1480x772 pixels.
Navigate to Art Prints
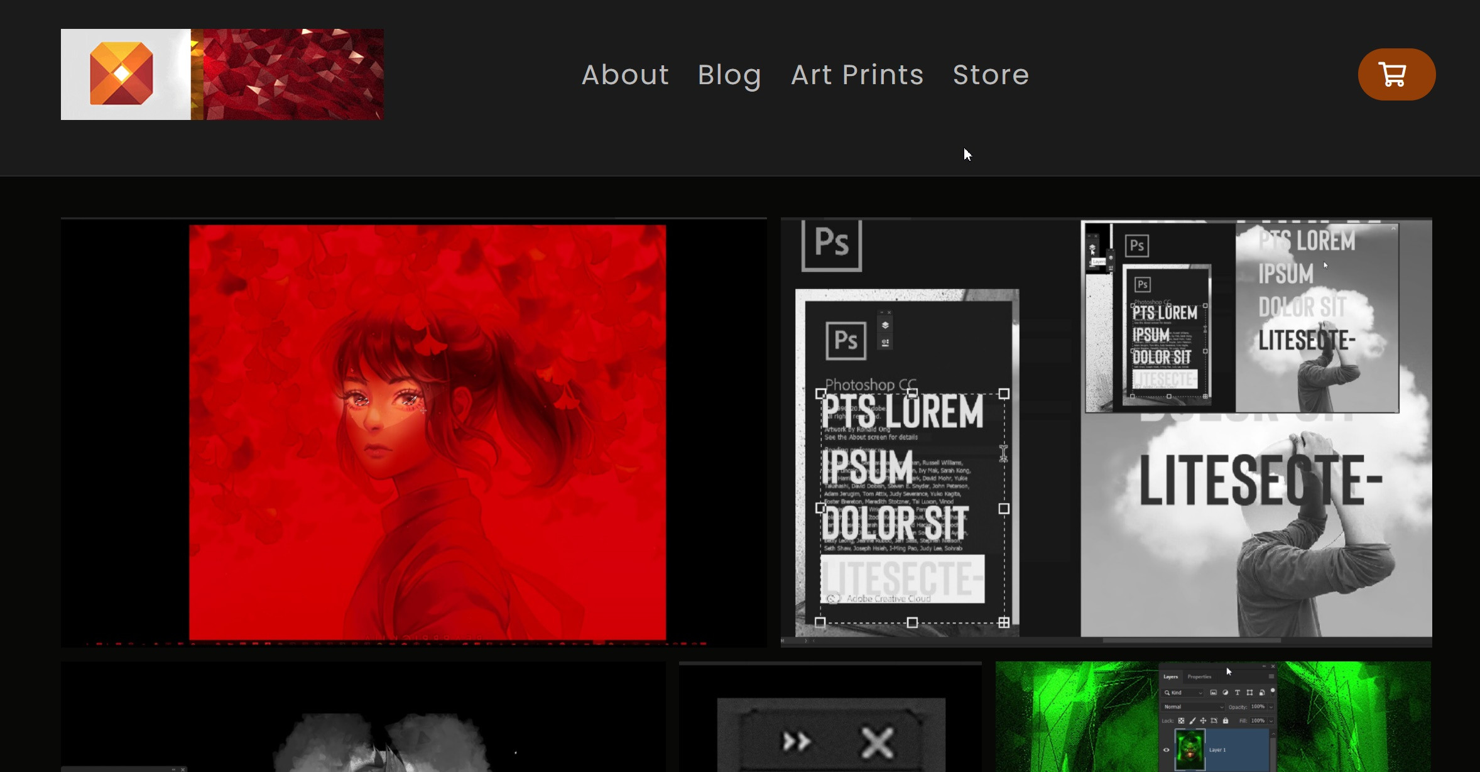click(x=857, y=75)
